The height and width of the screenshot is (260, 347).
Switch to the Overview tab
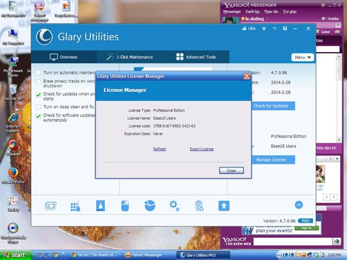coord(64,57)
